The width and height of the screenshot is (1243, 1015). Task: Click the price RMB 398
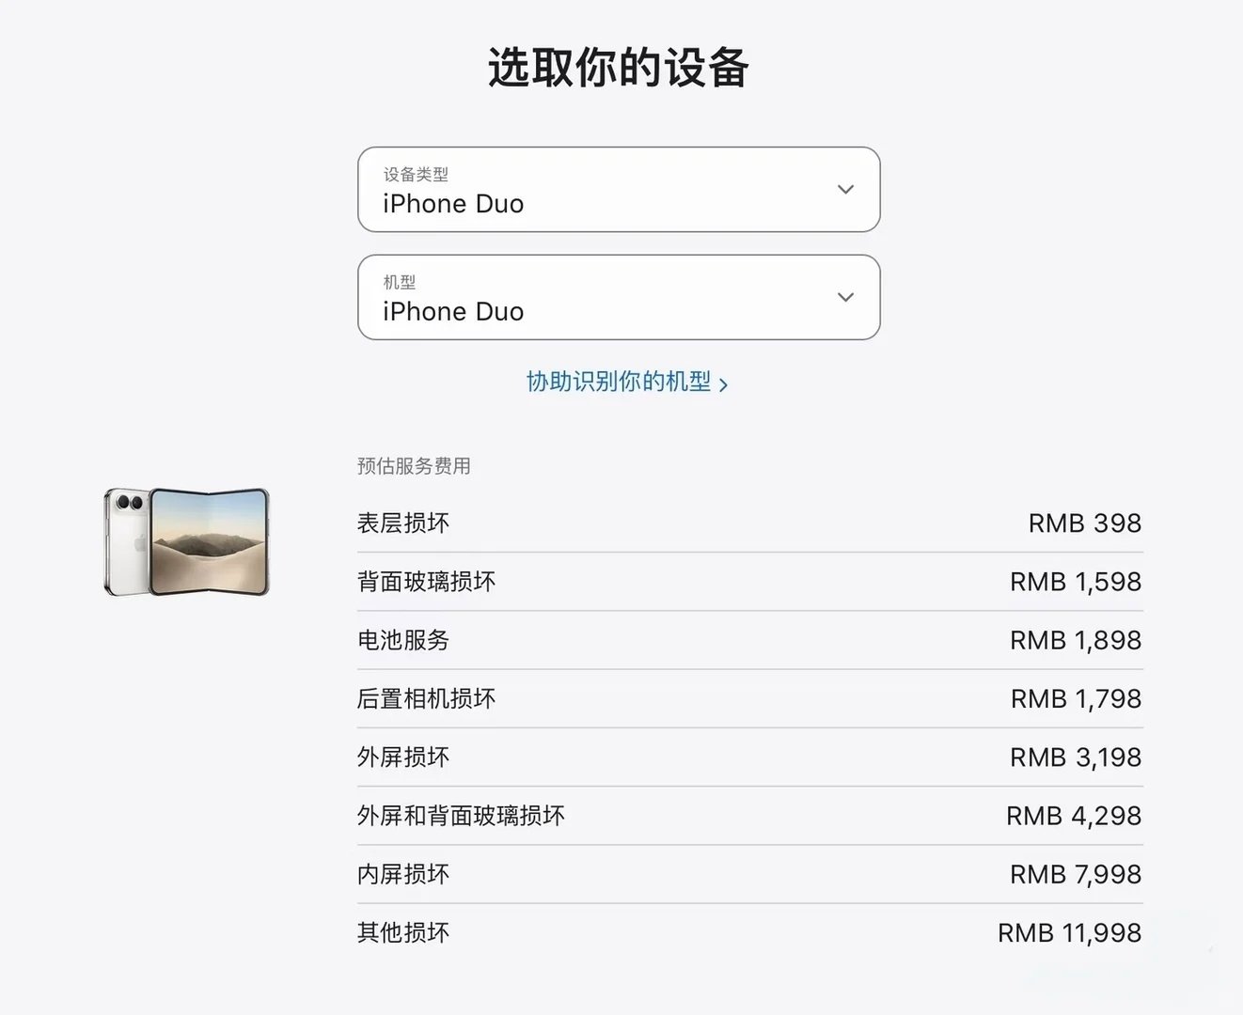[x=1085, y=523]
